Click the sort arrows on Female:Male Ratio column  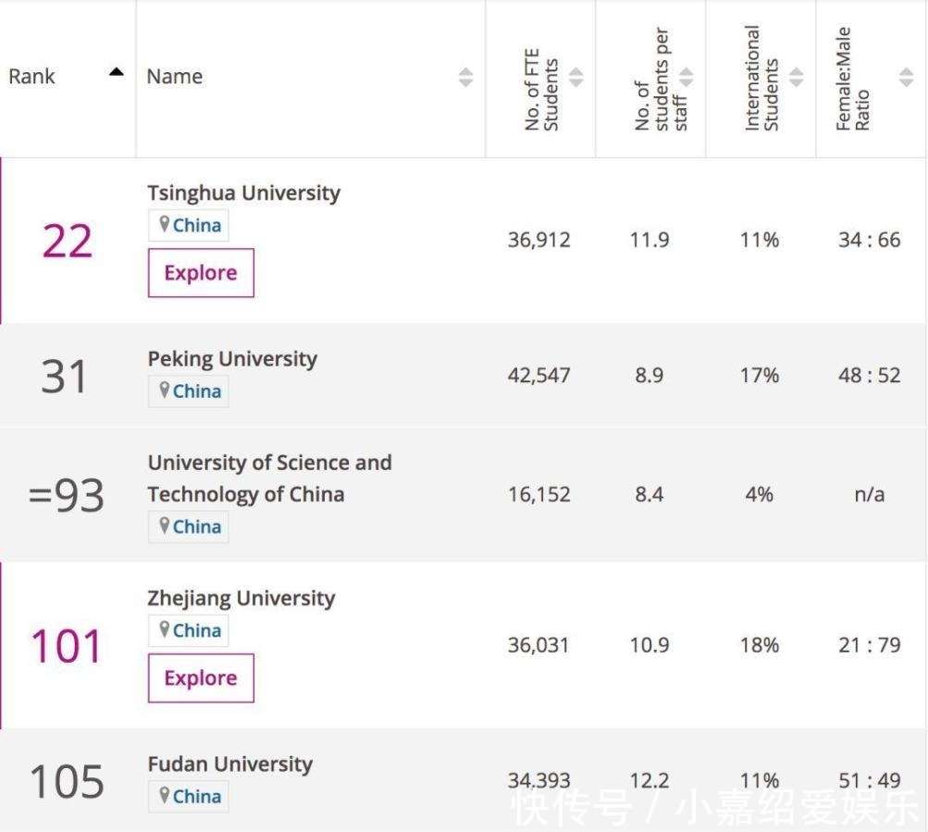(905, 78)
